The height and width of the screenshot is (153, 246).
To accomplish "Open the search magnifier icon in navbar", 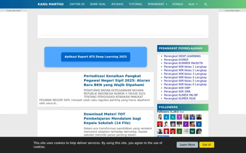I will [205, 4].
